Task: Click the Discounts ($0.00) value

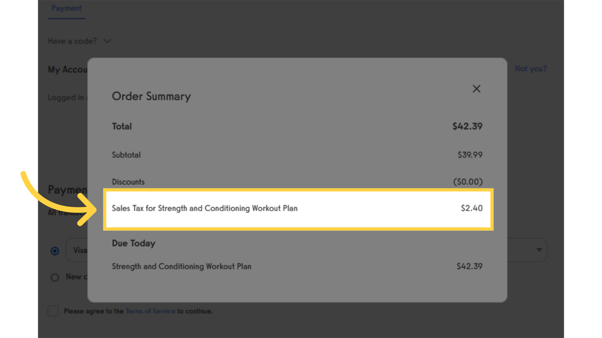Action: pyautogui.click(x=468, y=182)
